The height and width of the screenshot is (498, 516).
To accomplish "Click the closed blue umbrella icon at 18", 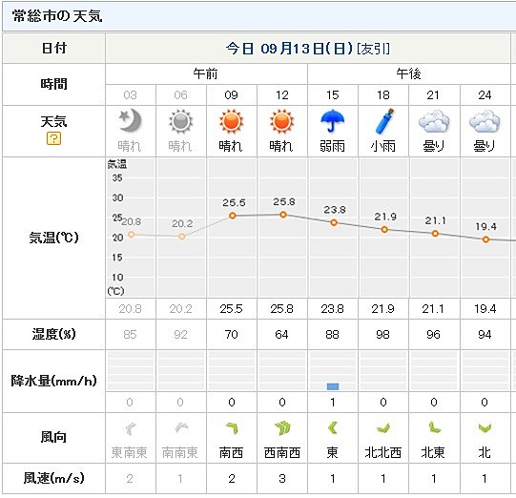I will click(384, 121).
